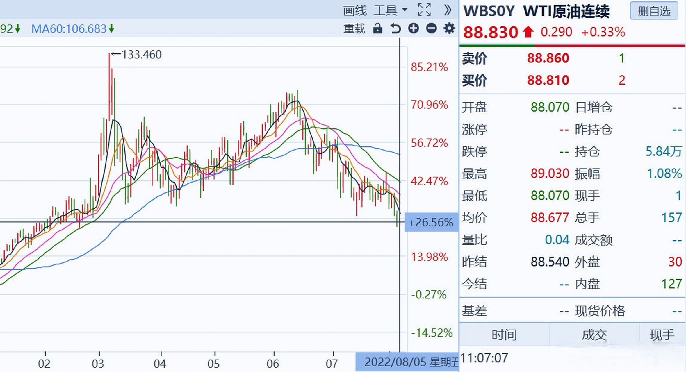
Task: Click the 11:07:07 trade time entry
Action: pos(484,358)
